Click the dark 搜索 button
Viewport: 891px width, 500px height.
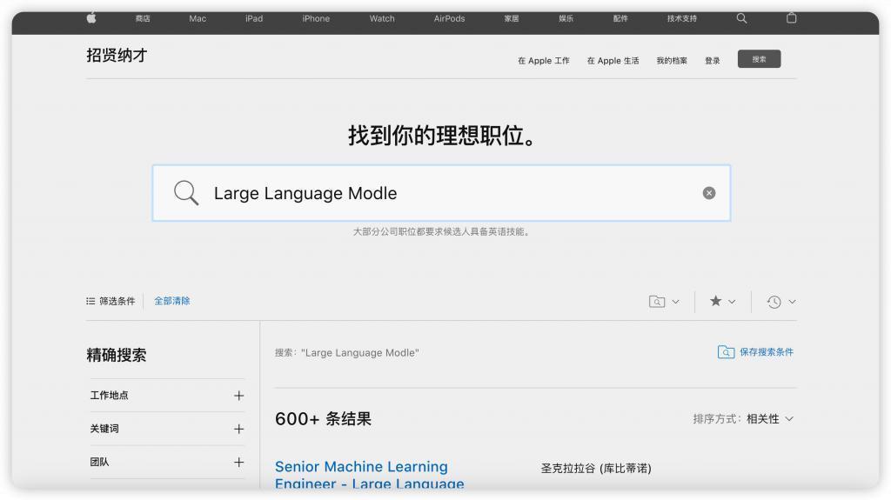point(759,59)
